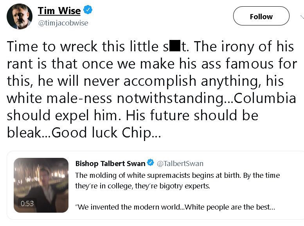Image resolution: width=304 pixels, height=226 pixels.
Task: Click the blue verified badge beside Tim Wise
Action: [88, 10]
